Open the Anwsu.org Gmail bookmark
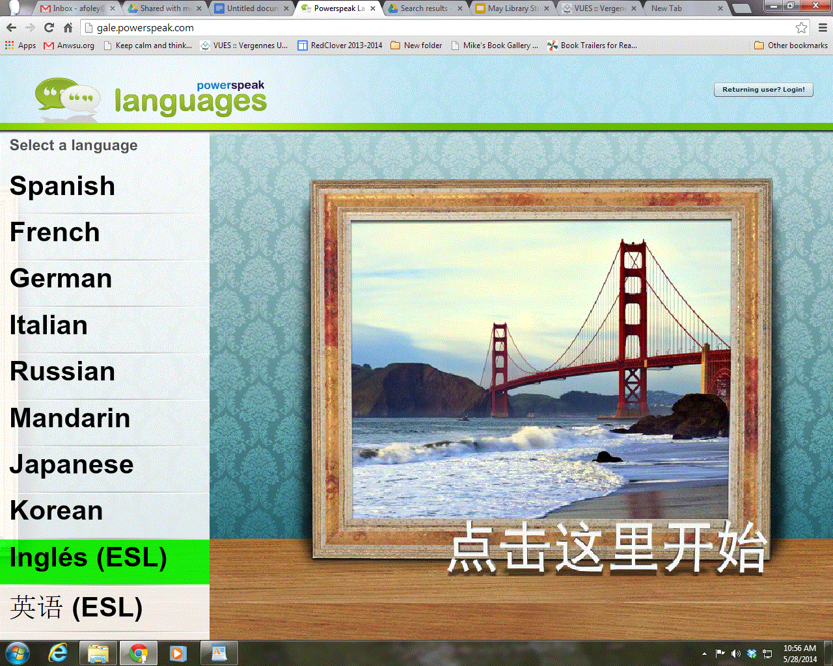This screenshot has width=833, height=666. 69,46
